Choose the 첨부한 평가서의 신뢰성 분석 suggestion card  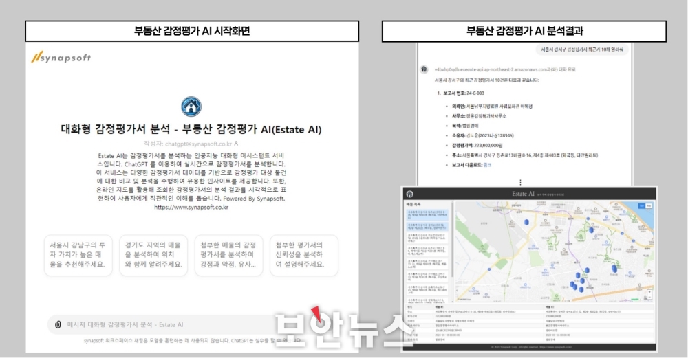point(304,255)
